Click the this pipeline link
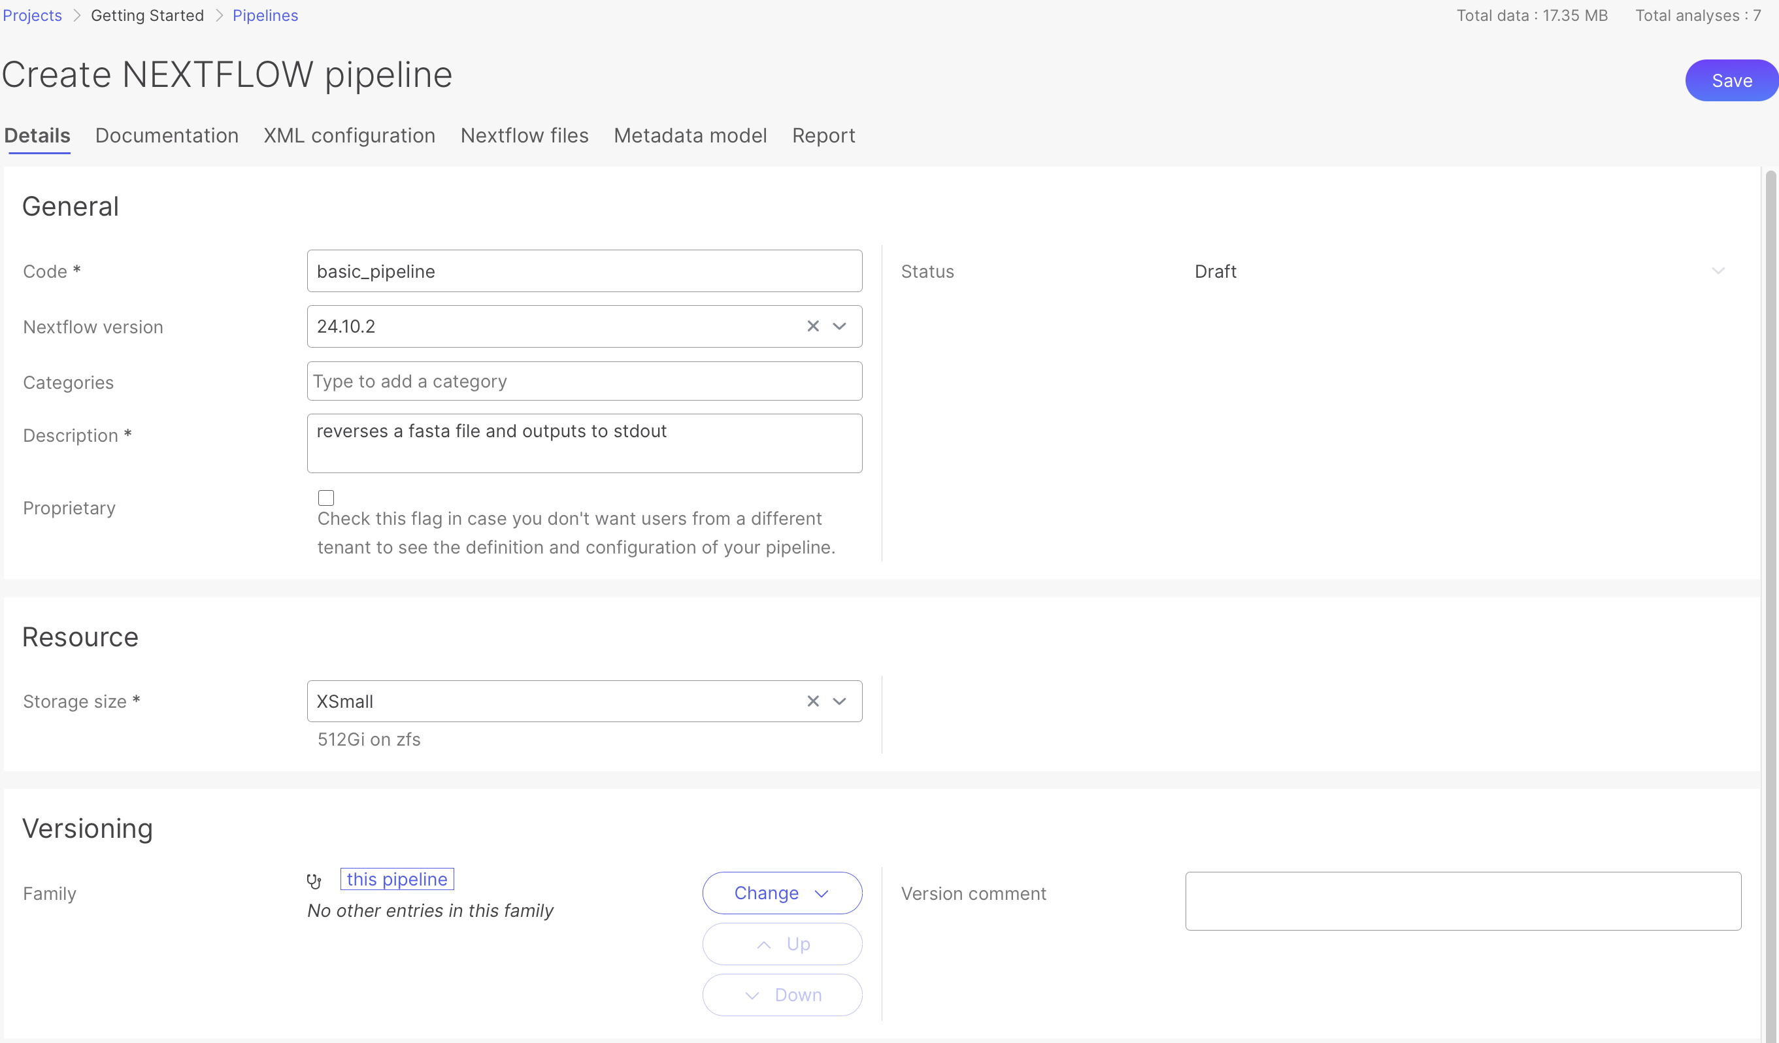This screenshot has width=1779, height=1043. [x=397, y=878]
